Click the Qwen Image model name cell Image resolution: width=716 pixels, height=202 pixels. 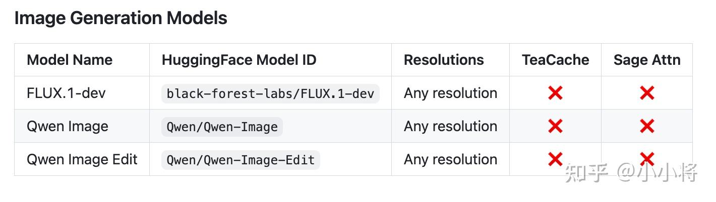[x=68, y=126]
